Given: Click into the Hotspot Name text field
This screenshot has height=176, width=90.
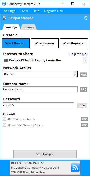Looking at the screenshot, I should click(x=40, y=89).
